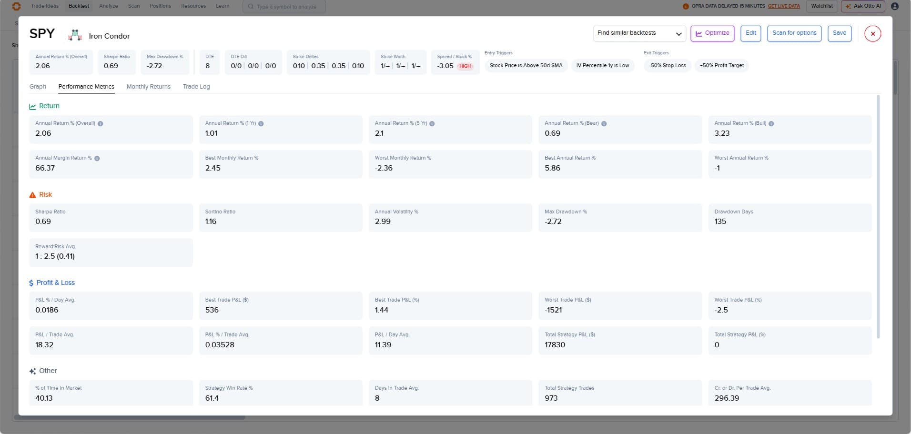Open the Trade Log tab

(x=196, y=87)
